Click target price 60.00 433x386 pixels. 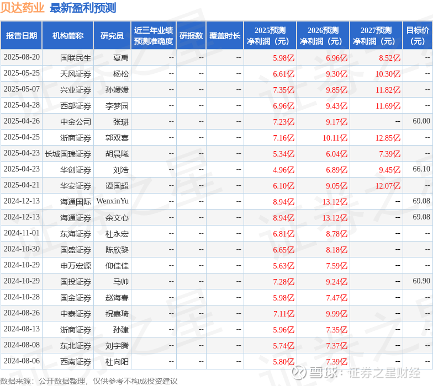pos(421,121)
